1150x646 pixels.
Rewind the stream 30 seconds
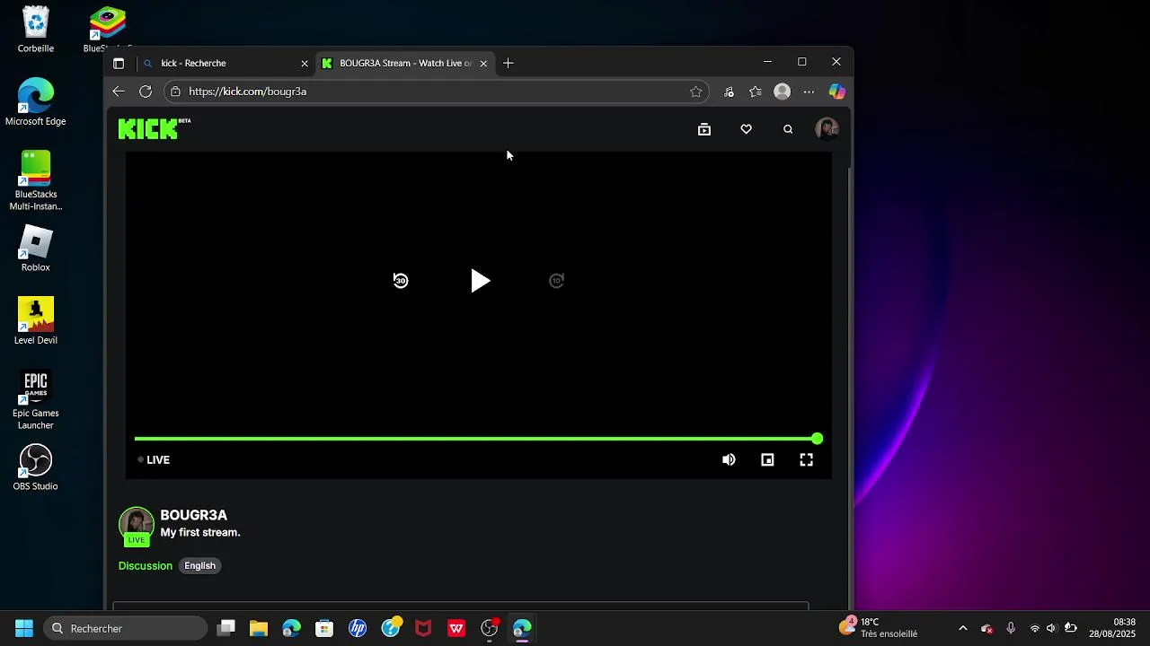tap(401, 281)
